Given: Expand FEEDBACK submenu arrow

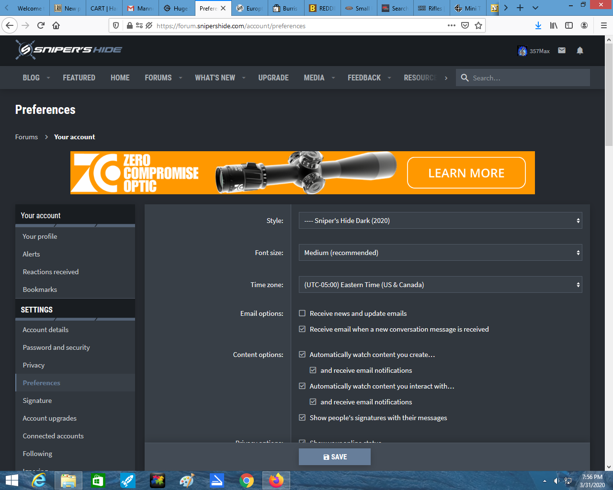Looking at the screenshot, I should [389, 78].
